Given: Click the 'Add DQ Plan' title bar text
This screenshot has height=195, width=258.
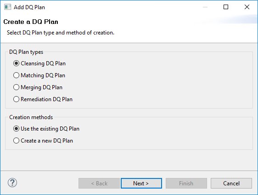Looking at the screenshot, I should 29,7.
